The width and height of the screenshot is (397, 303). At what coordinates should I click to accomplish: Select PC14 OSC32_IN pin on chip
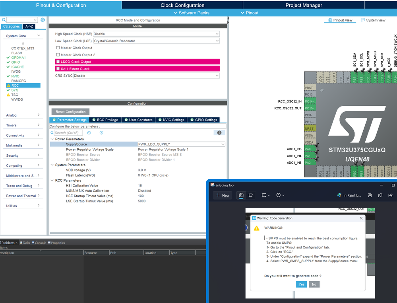click(x=310, y=101)
